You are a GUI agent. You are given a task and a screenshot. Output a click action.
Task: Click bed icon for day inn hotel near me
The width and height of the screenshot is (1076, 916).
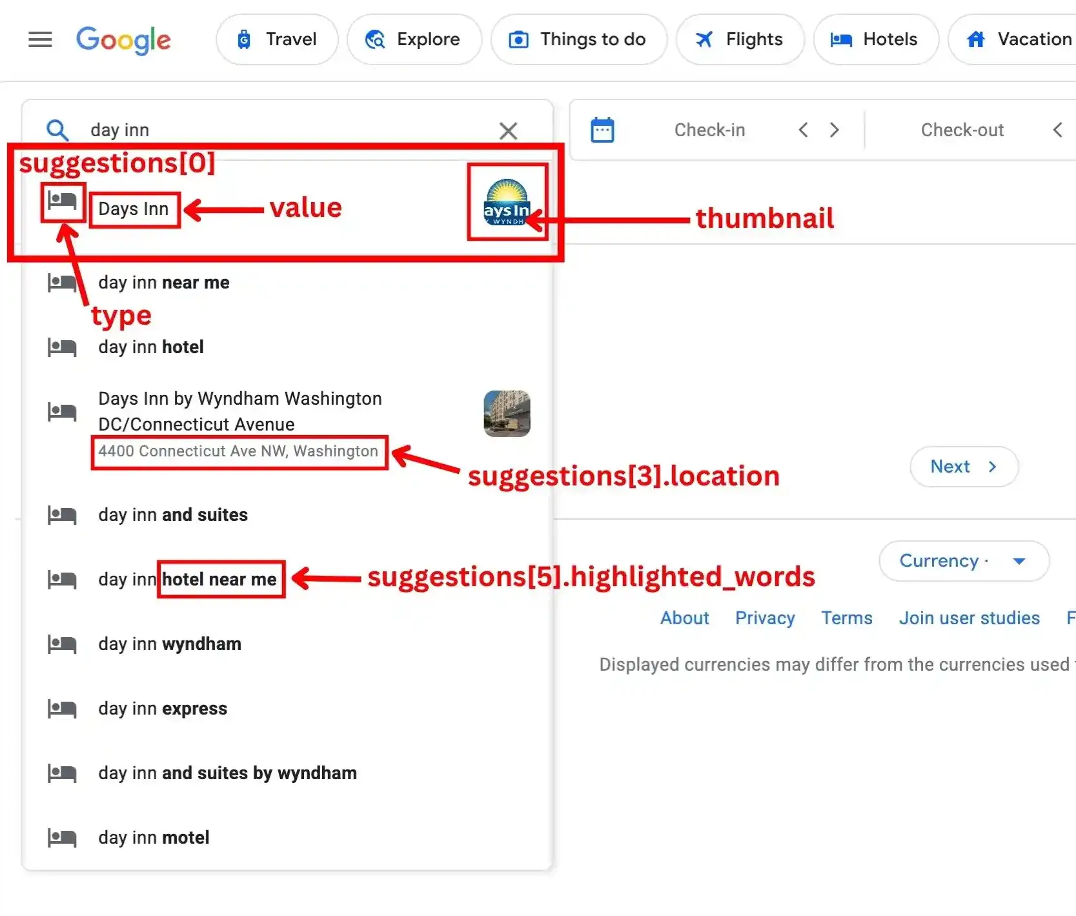[62, 580]
